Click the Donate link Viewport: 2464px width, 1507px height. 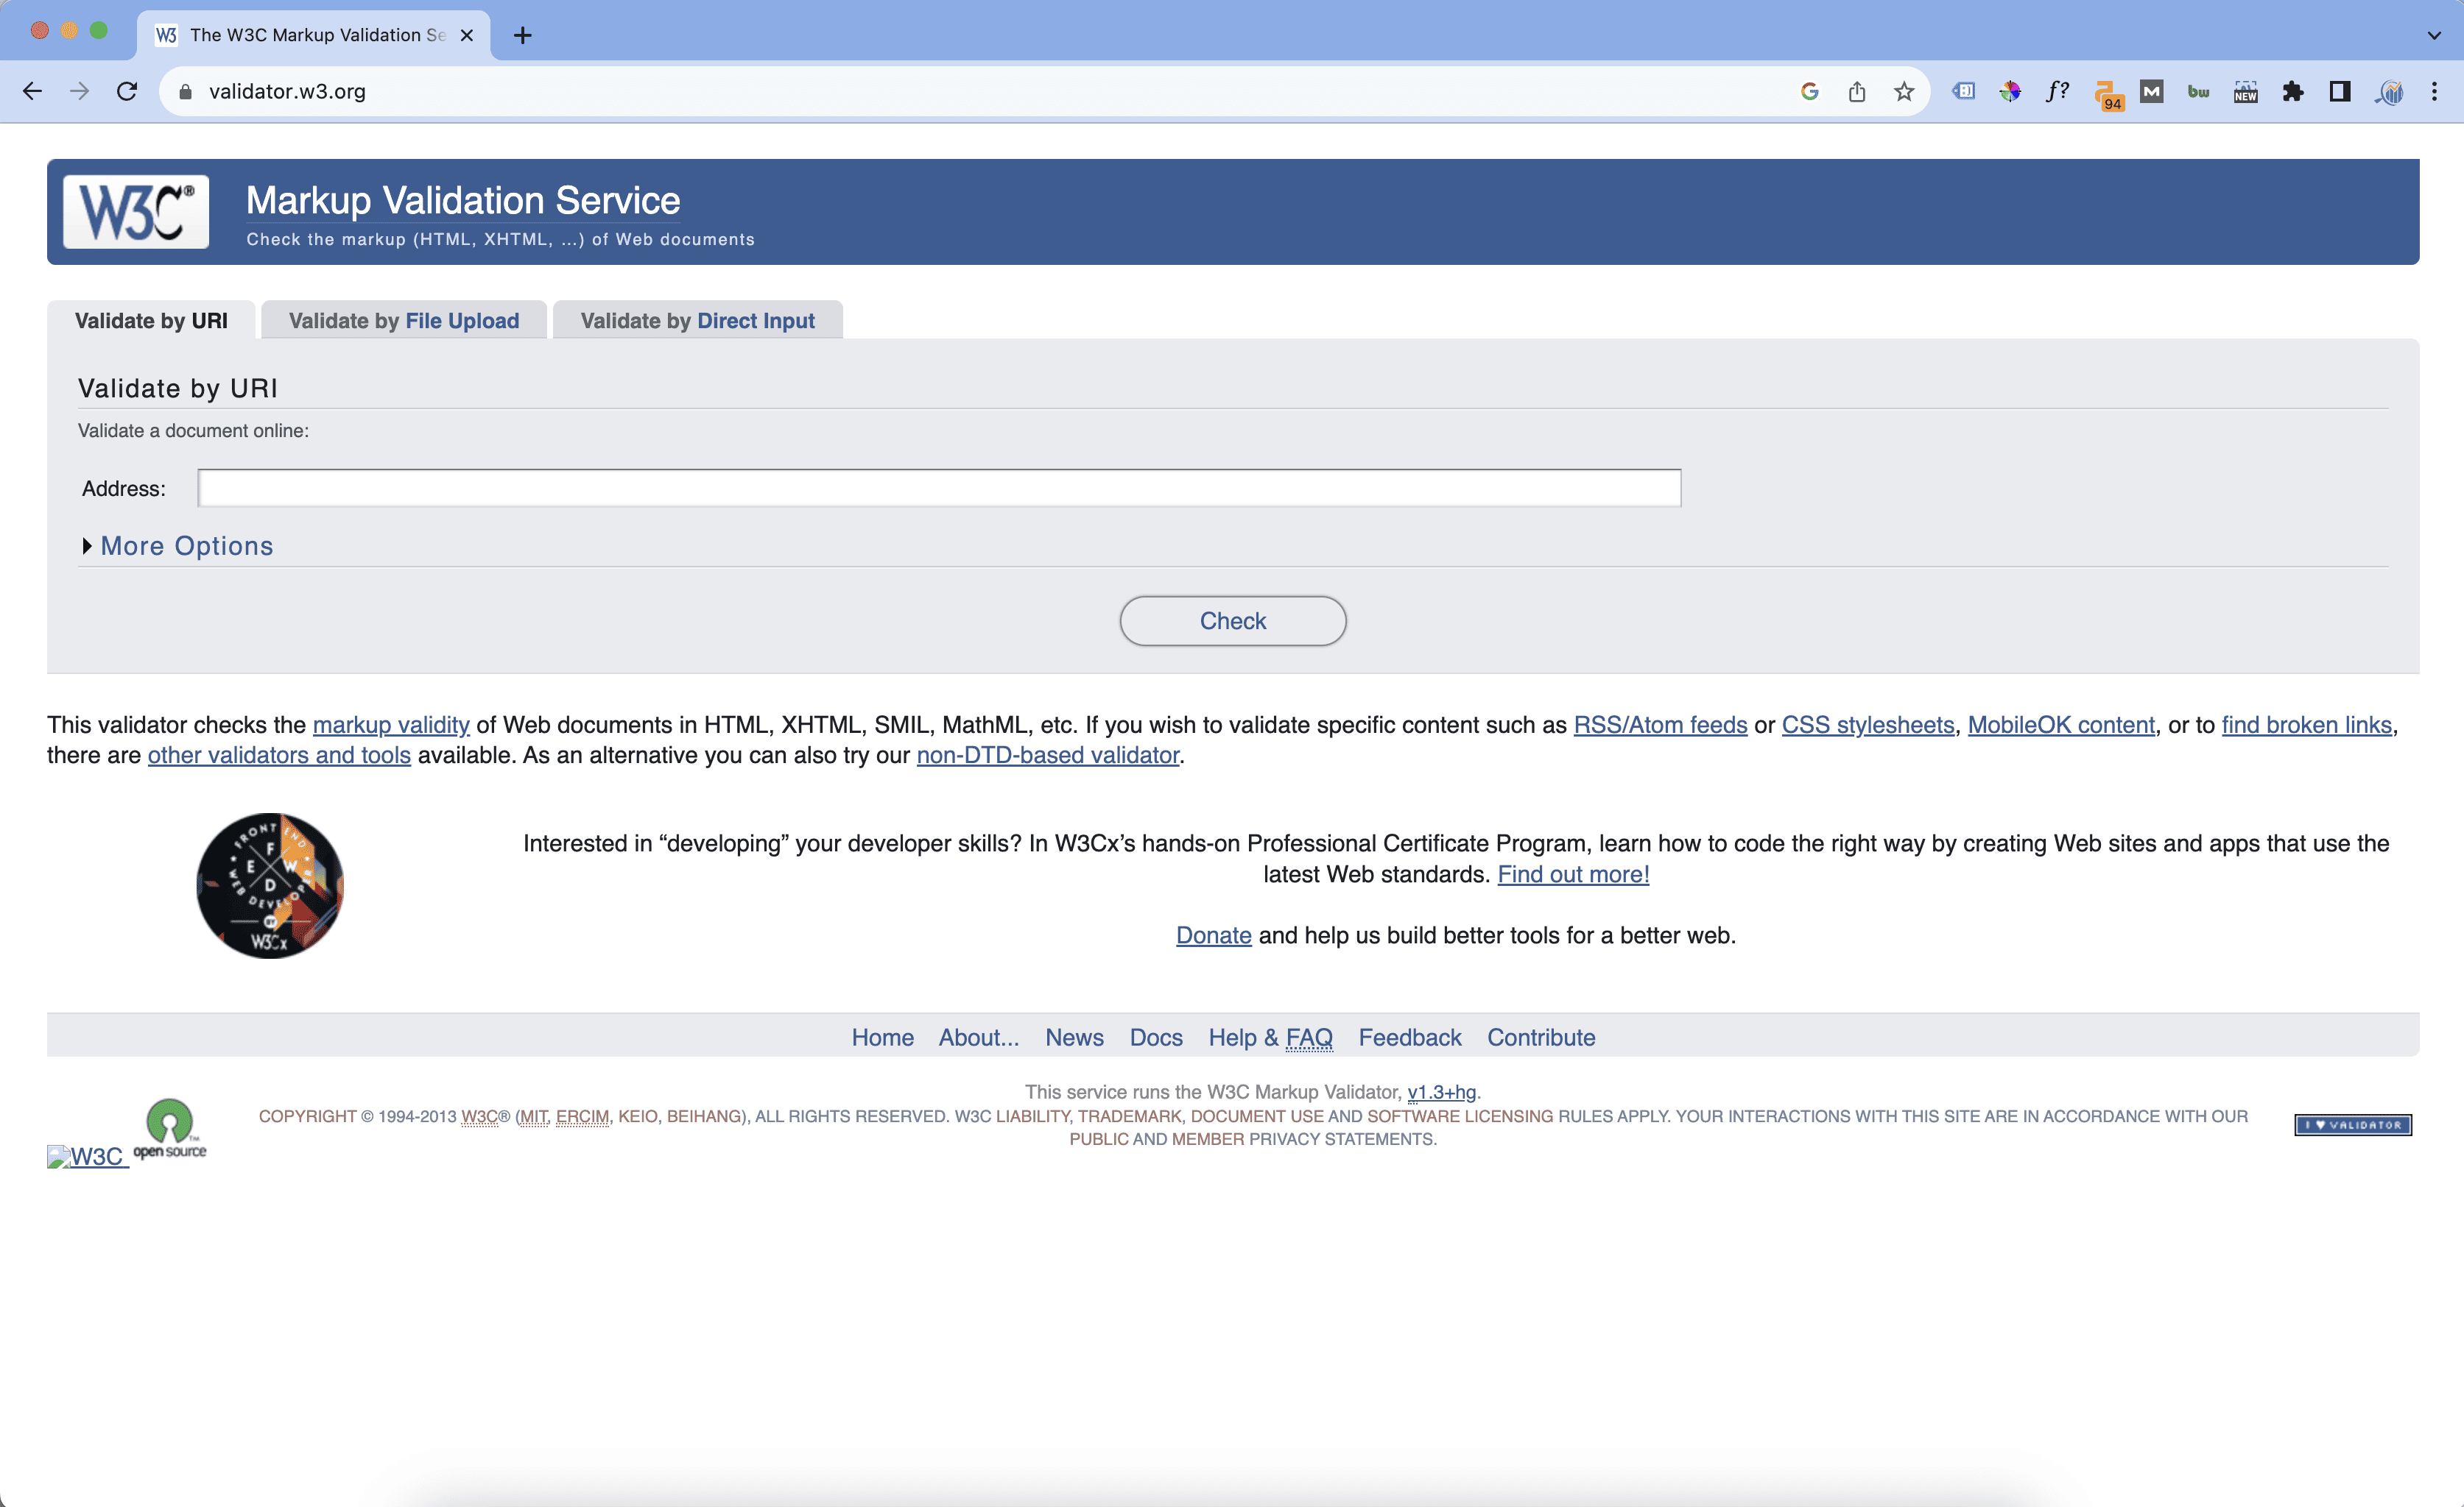point(1214,935)
